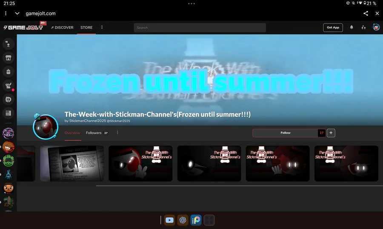Open the notifications bell

(352, 27)
